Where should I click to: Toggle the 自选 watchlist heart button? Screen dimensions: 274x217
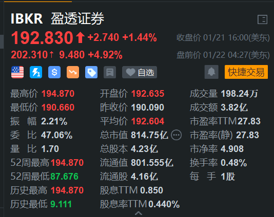pyautogui.click(x=140, y=72)
